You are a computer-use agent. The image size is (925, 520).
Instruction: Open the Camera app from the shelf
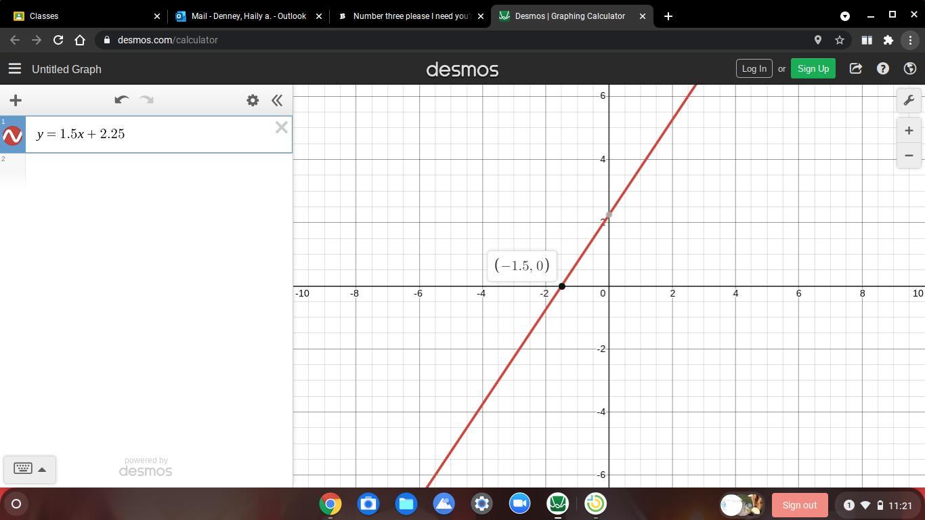point(368,504)
